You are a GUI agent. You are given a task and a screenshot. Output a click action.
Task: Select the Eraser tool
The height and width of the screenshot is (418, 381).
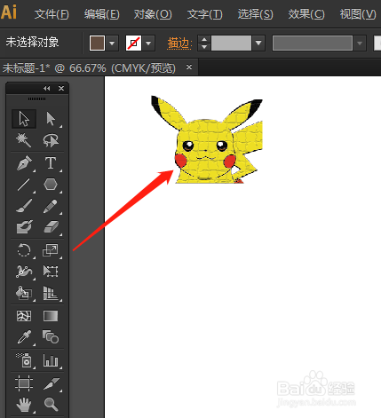pyautogui.click(x=51, y=227)
